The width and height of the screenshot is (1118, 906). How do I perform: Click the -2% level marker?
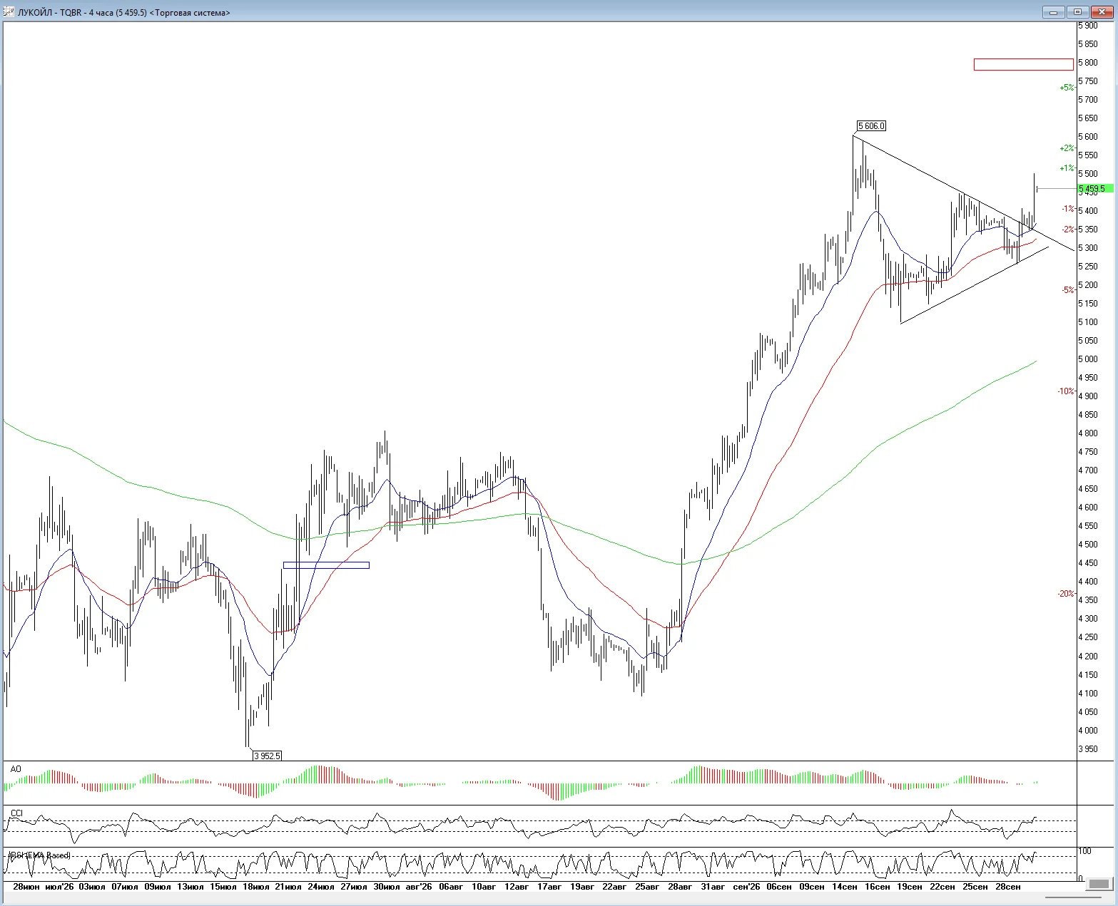(1067, 230)
